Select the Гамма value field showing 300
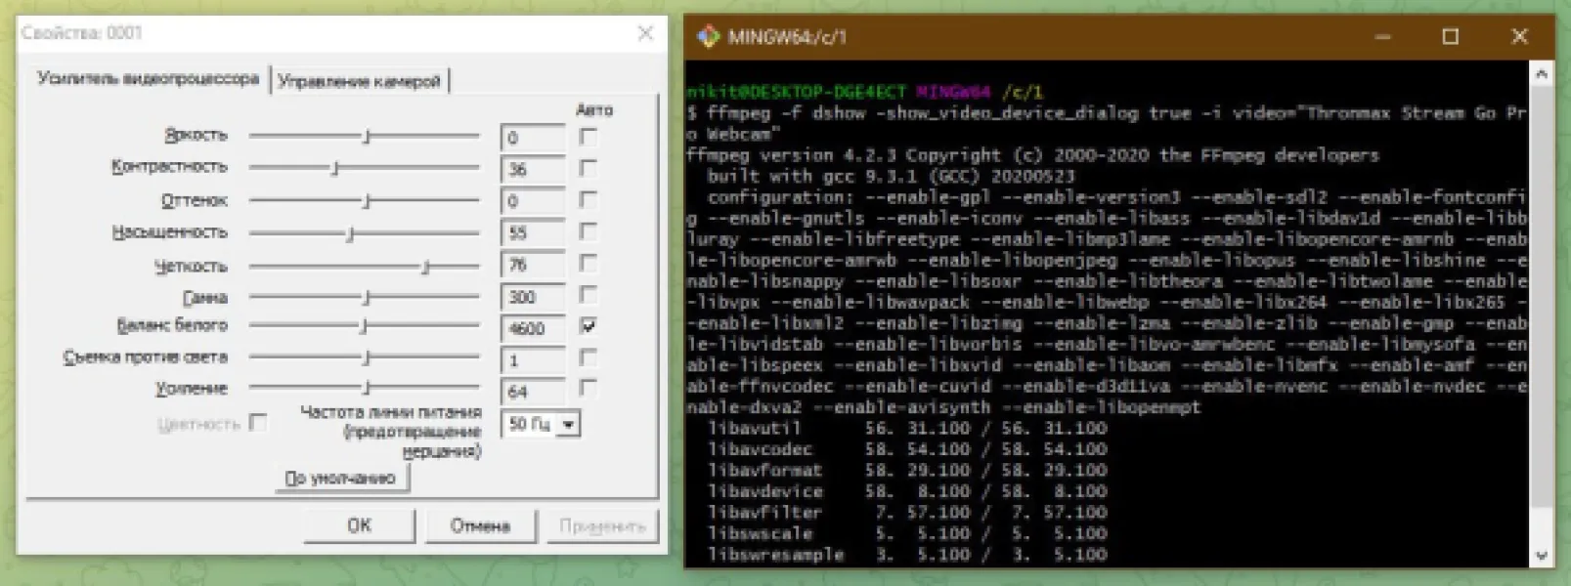 point(533,297)
